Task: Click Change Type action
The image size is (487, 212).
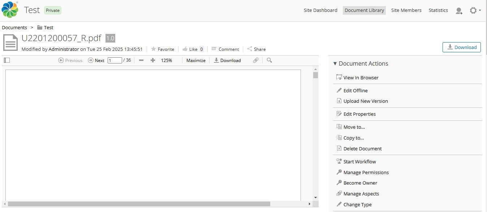Action: [354, 204]
